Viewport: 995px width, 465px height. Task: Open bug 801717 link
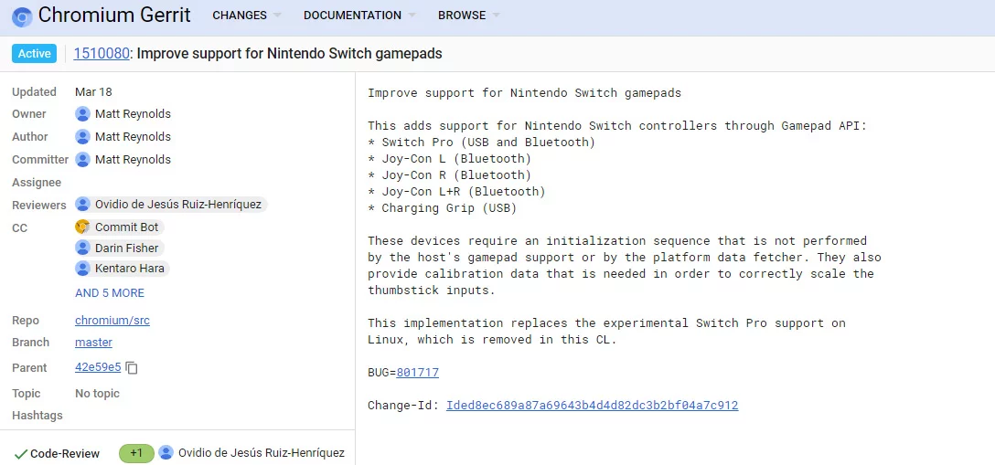pos(418,373)
